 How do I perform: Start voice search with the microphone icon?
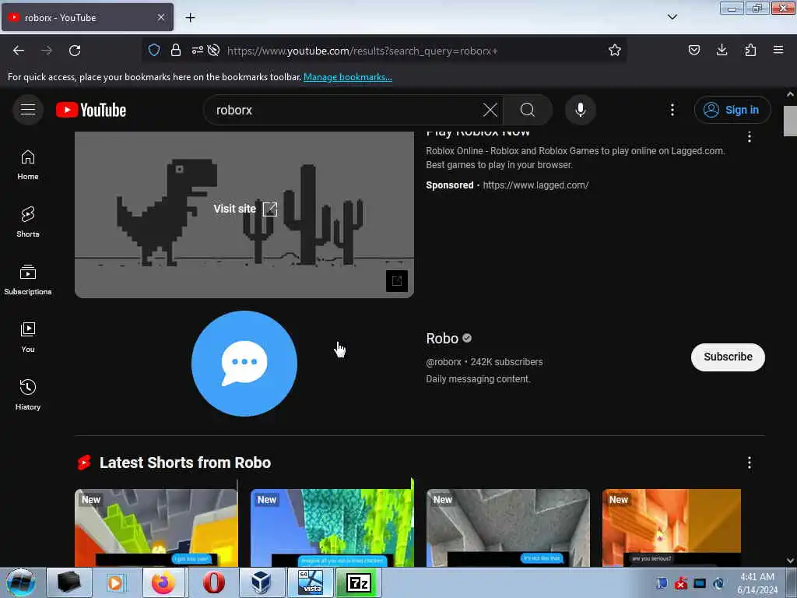[581, 110]
